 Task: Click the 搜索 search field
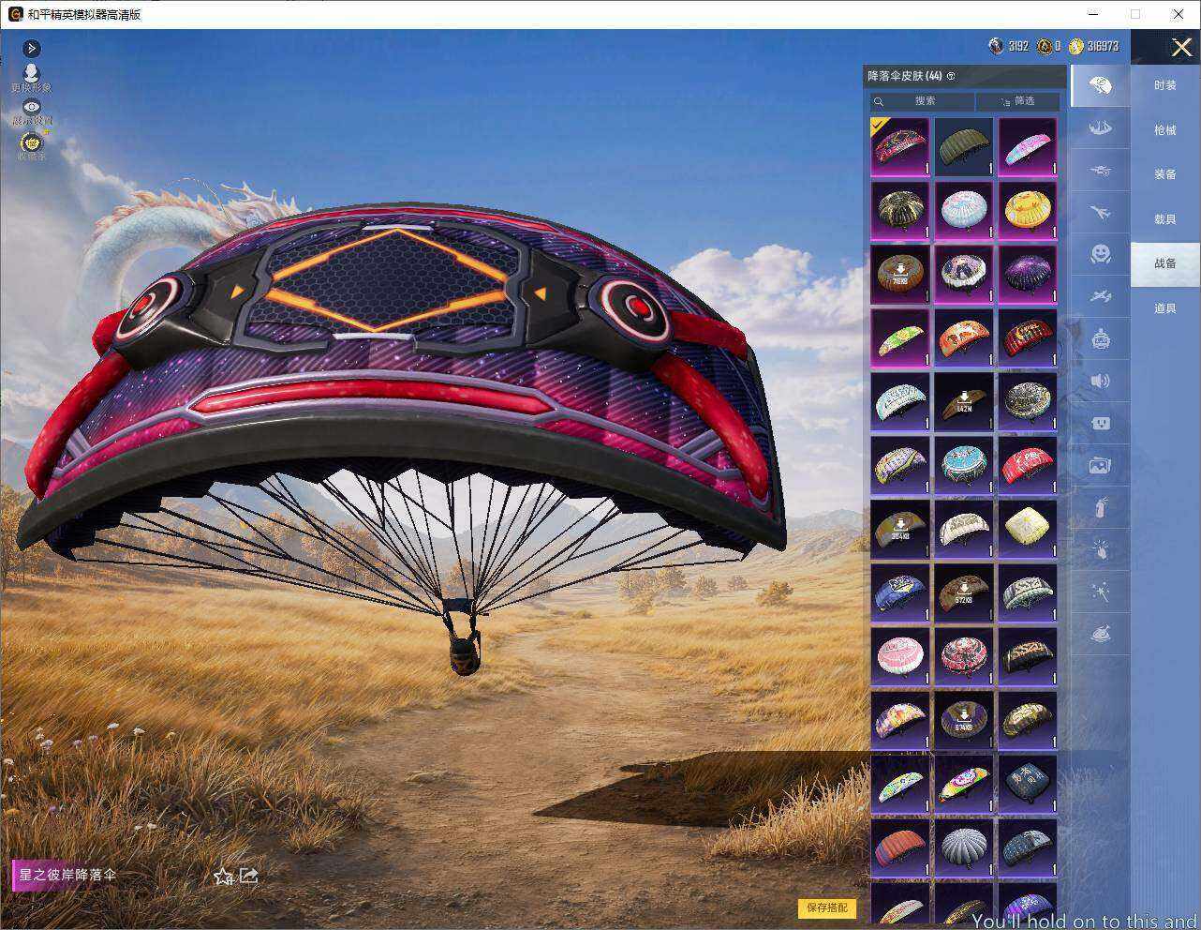pos(922,100)
